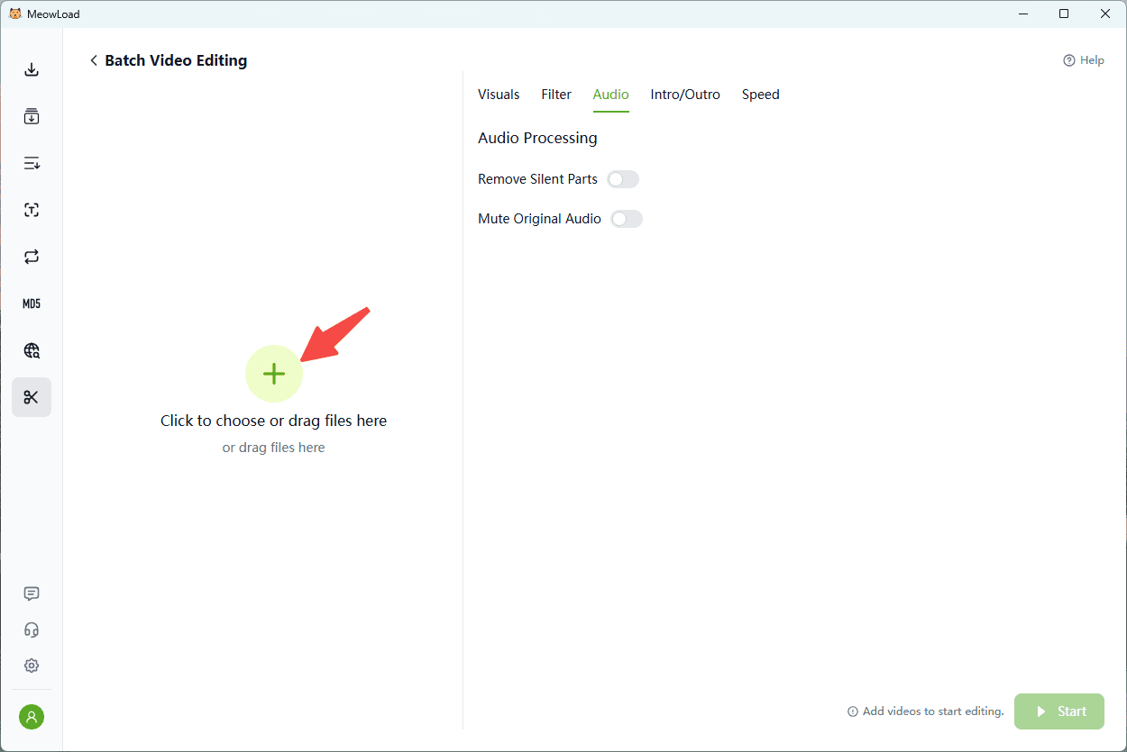Enable the Remove Silent Parts toggle
Viewport: 1127px width, 752px height.
tap(623, 179)
